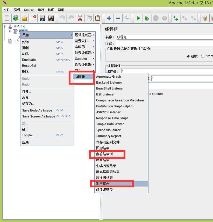Click the Undo arrow icon
Viewport: 213px width, 222px height.
click(62, 18)
